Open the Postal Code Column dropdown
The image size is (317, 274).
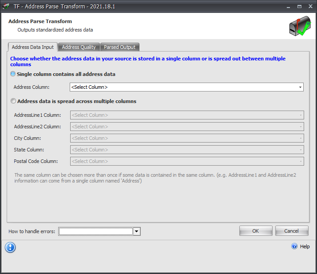coord(187,161)
